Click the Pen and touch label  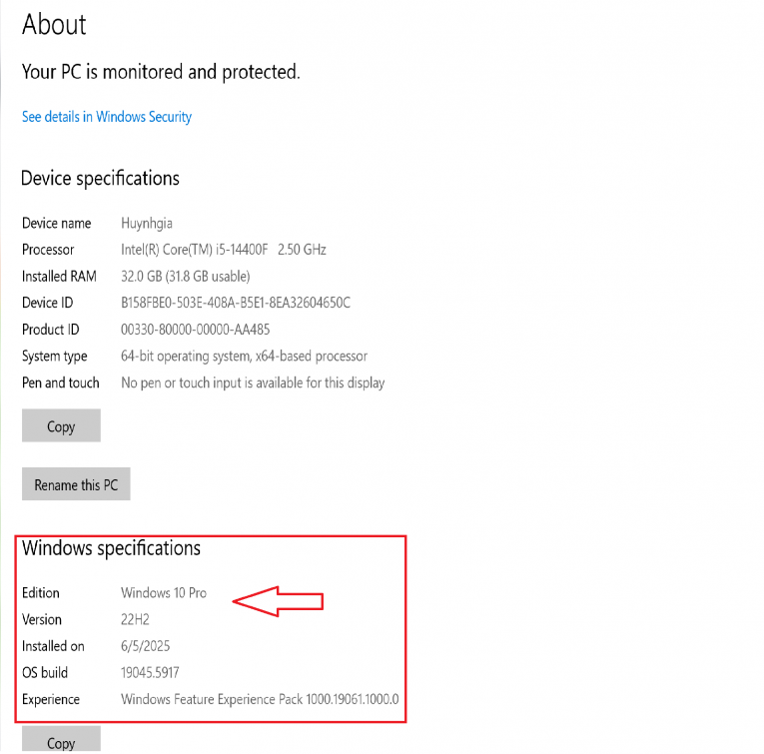coord(60,382)
